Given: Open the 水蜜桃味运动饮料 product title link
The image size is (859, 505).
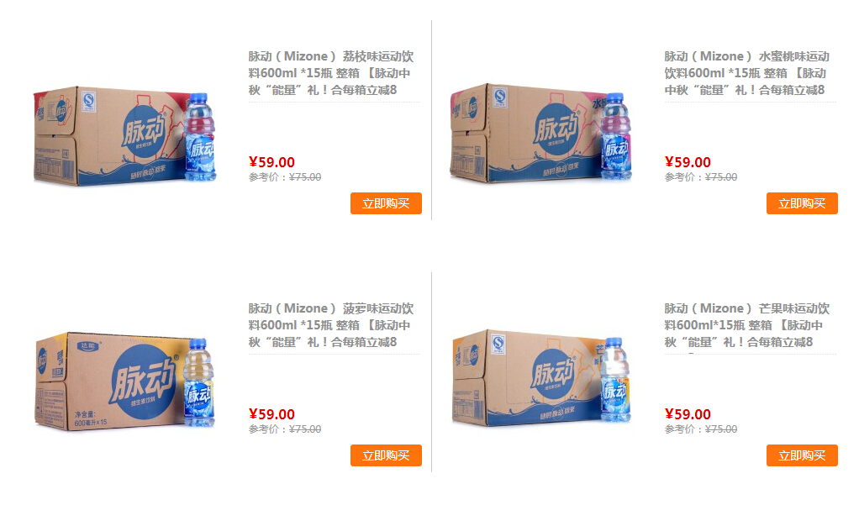Looking at the screenshot, I should pos(746,73).
